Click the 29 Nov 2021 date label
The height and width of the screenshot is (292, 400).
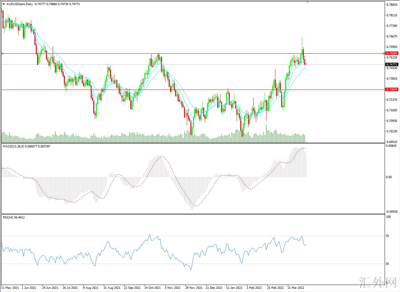194,288
